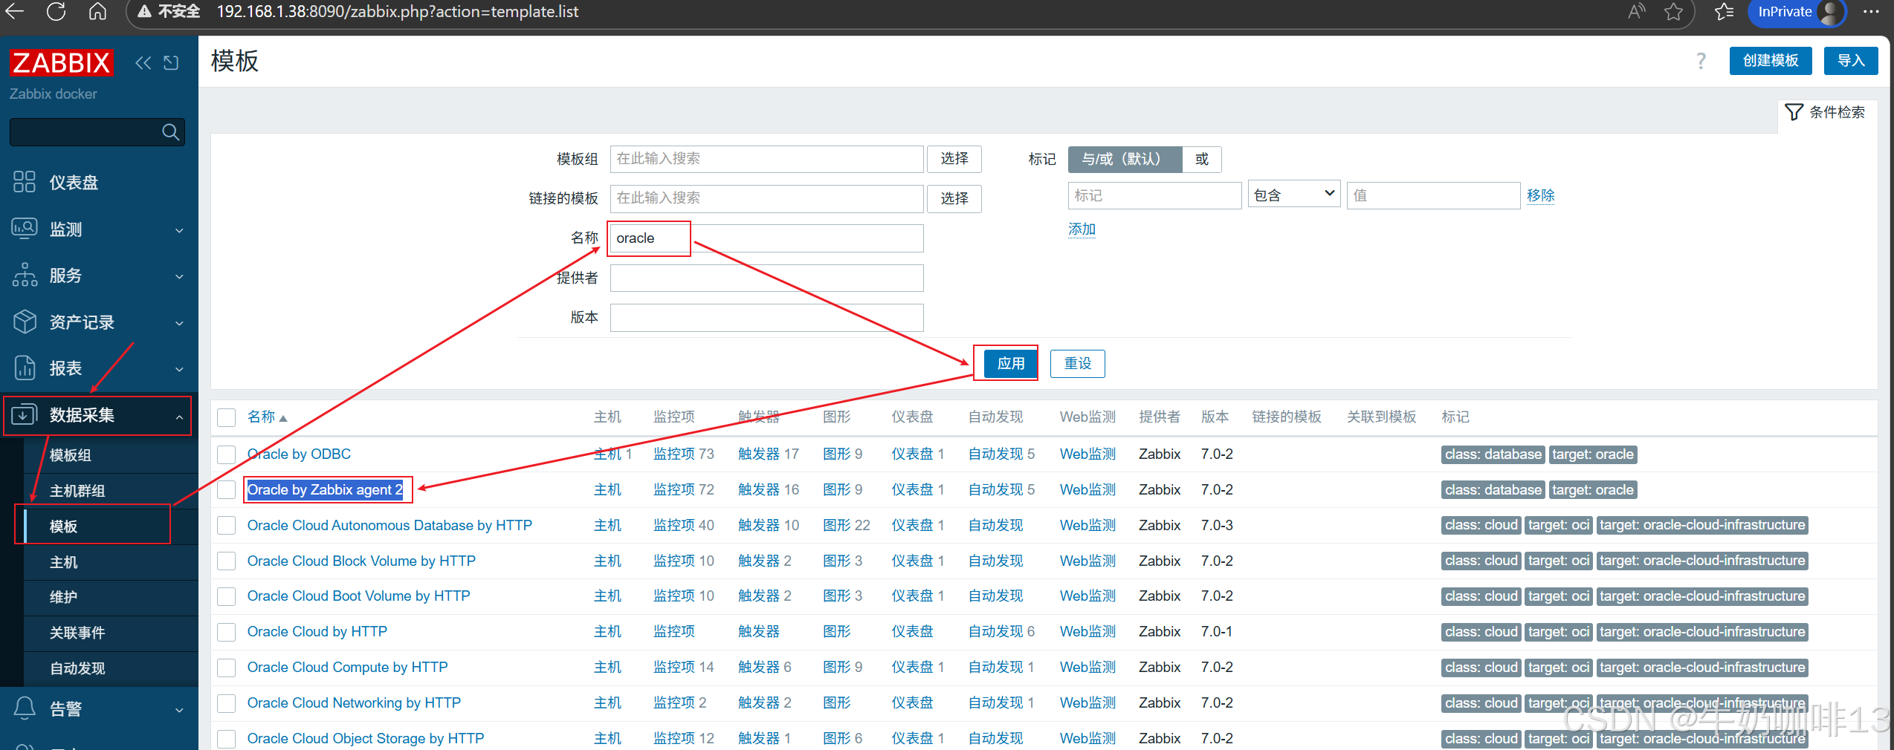The image size is (1894, 750).
Task: Open Oracle by Zabbix agent 2 template
Action: (325, 490)
